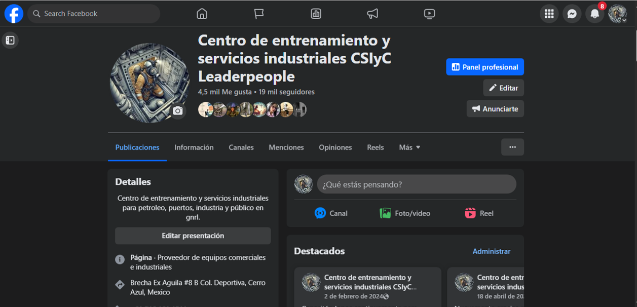Screen dimensions: 637x307
Task: Click the 4,5 mil Me gusta text
Action: click(225, 92)
